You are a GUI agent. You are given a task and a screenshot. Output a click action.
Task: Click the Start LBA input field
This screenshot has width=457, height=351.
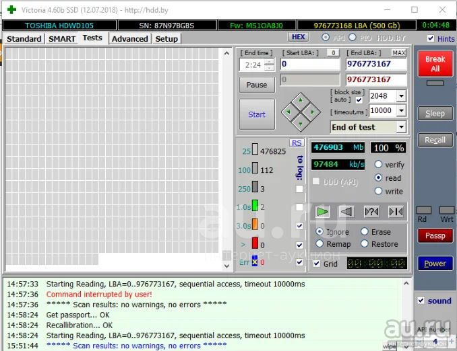tap(310, 64)
